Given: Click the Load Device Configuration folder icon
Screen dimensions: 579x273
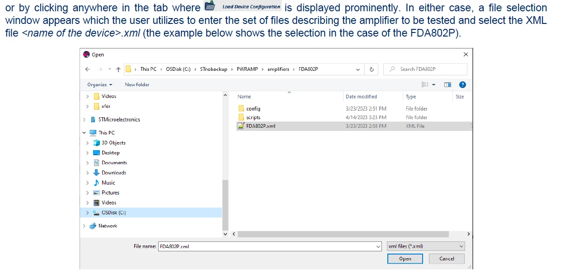Looking at the screenshot, I should click(x=210, y=6).
